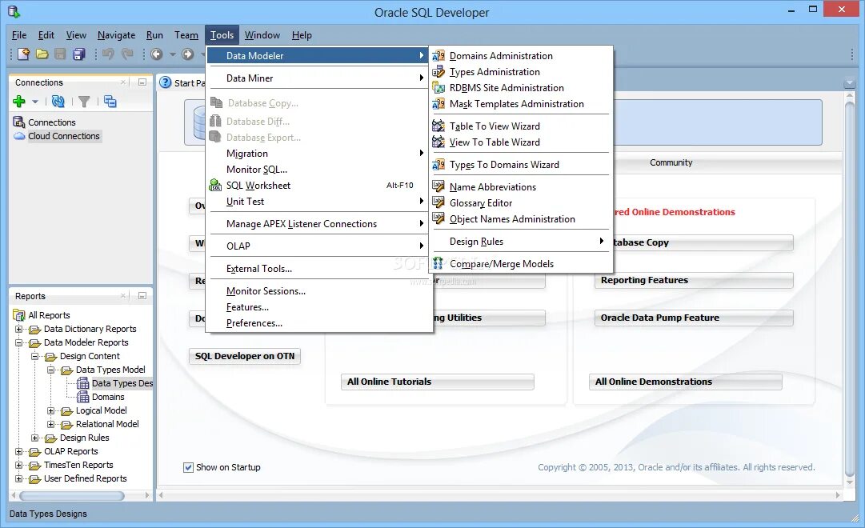Open the Data Miner submenu
Screen dimensions: 865x528
(318, 78)
